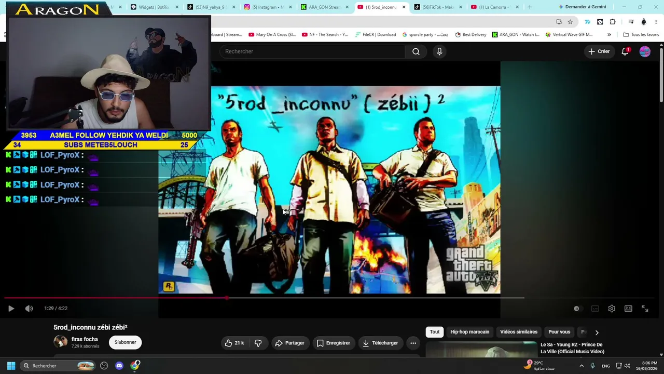This screenshot has width=664, height=374.
Task: Open the Créer button
Action: 599,51
